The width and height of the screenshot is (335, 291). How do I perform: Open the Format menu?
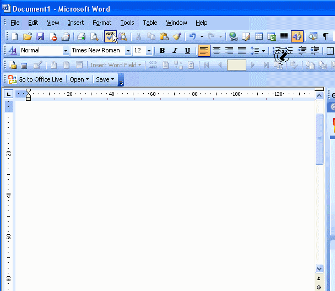point(102,23)
